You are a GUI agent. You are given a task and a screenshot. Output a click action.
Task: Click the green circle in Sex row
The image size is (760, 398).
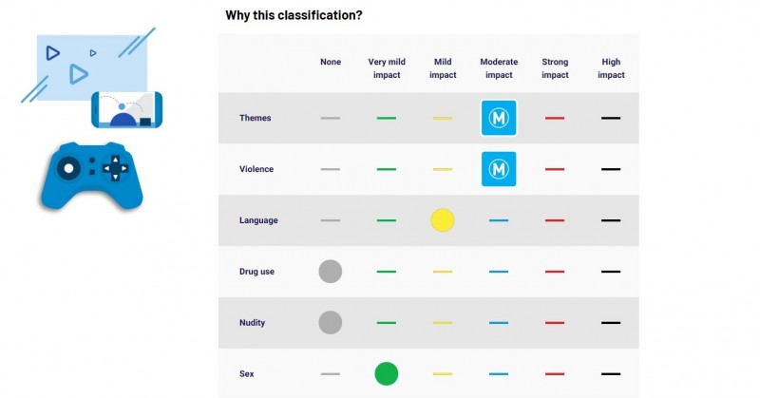click(x=387, y=373)
